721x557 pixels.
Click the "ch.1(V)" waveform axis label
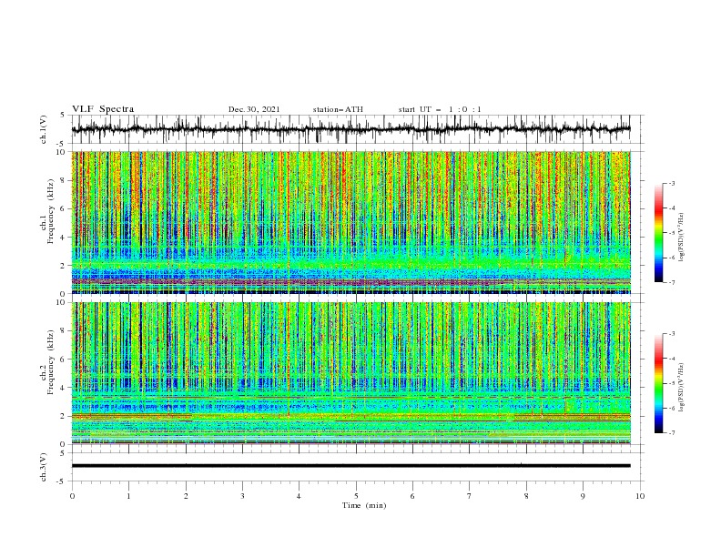(x=44, y=129)
